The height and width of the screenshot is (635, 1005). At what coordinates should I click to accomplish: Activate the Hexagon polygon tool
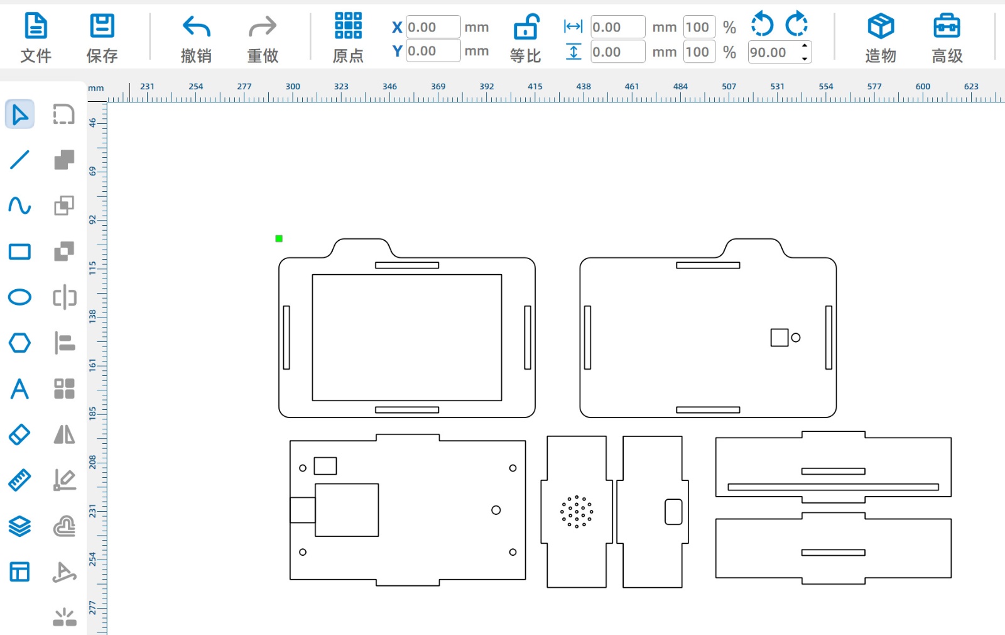tap(19, 343)
